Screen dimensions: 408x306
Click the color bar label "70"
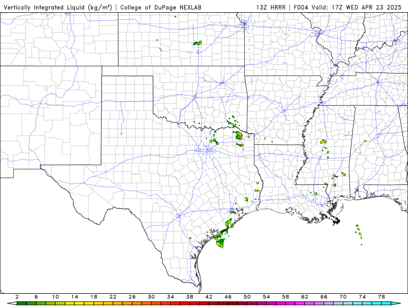click(x=343, y=297)
